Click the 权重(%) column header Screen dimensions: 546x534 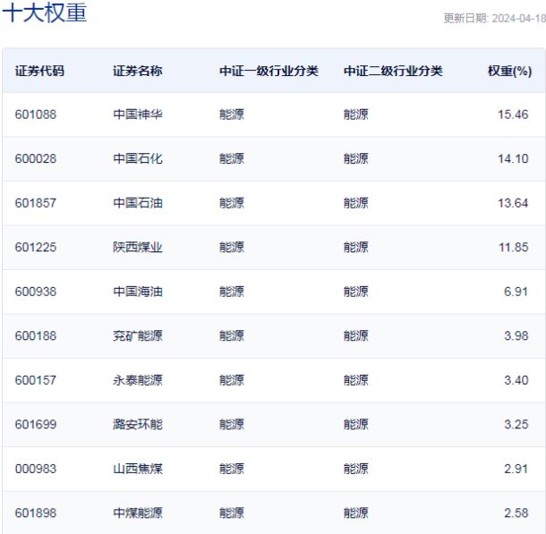pos(508,71)
